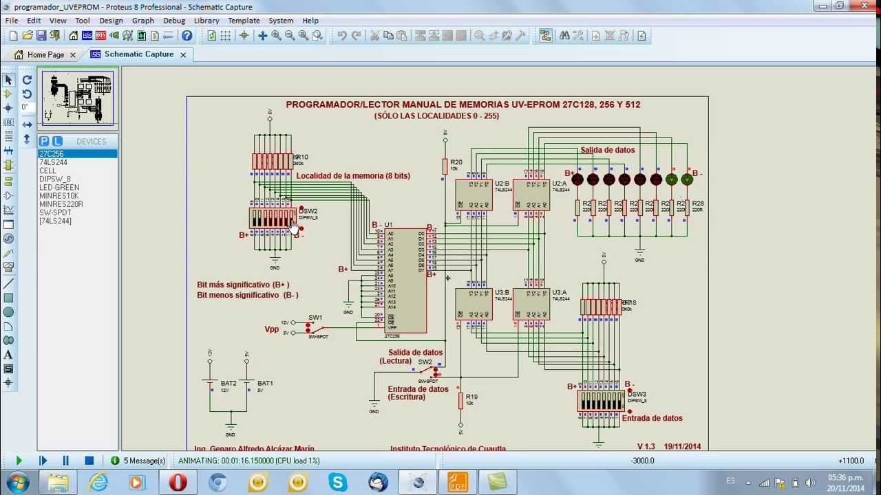This screenshot has height=495, width=881.
Task: Save the project with the floppy icon
Action: tap(41, 36)
